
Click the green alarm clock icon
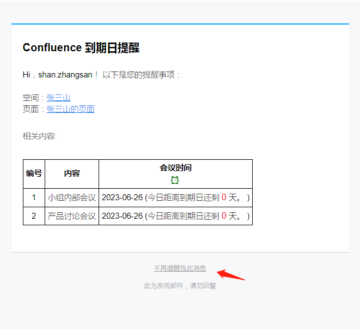click(x=175, y=180)
